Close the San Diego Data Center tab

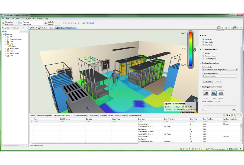pos(75,28)
